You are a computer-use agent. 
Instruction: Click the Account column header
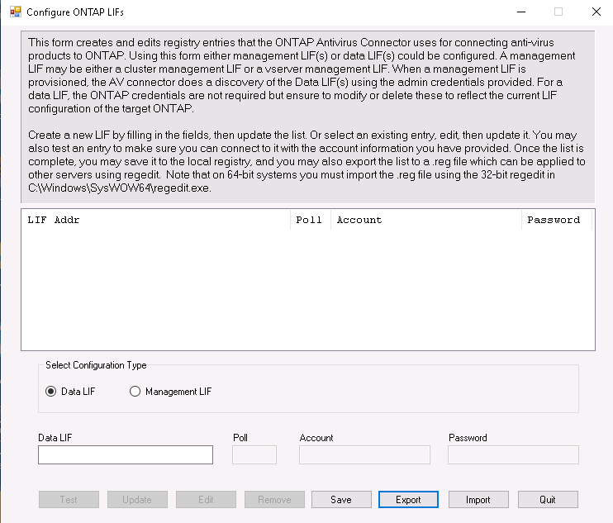[x=426, y=220]
